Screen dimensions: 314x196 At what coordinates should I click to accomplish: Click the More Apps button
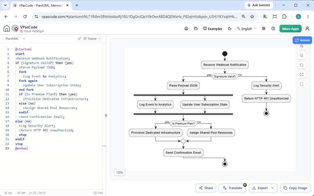coord(290,29)
